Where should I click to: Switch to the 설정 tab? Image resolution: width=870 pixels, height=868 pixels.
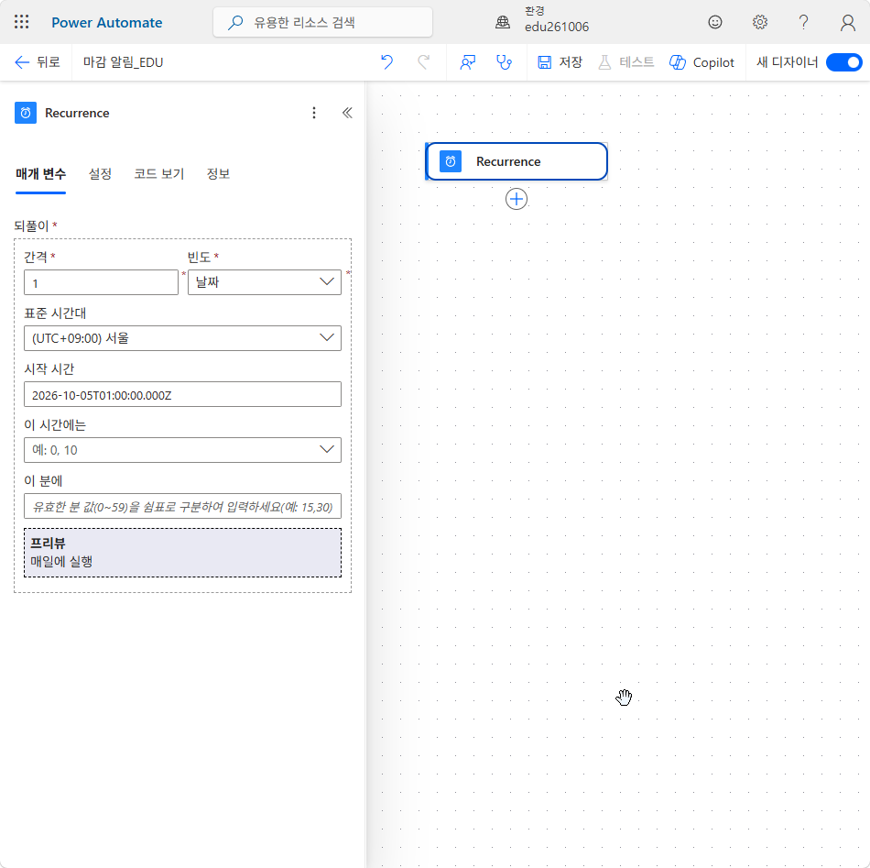(x=100, y=174)
